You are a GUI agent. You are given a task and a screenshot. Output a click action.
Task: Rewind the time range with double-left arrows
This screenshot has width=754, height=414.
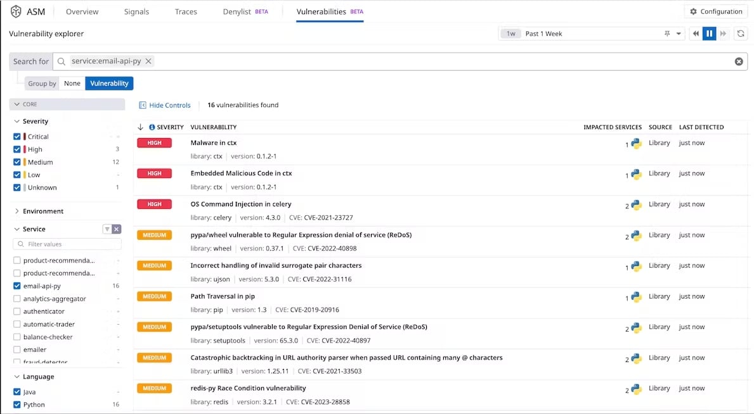click(x=695, y=34)
